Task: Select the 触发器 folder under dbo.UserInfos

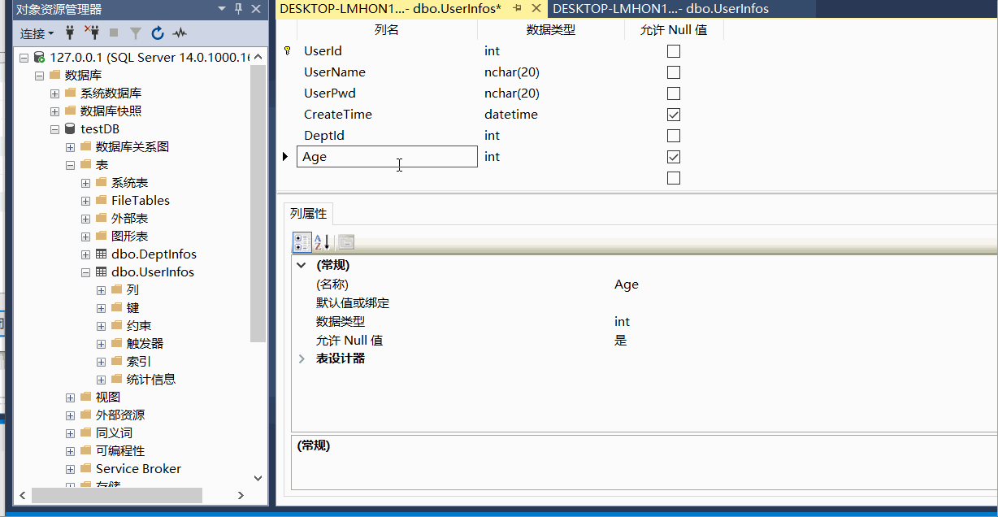Action: 145,344
